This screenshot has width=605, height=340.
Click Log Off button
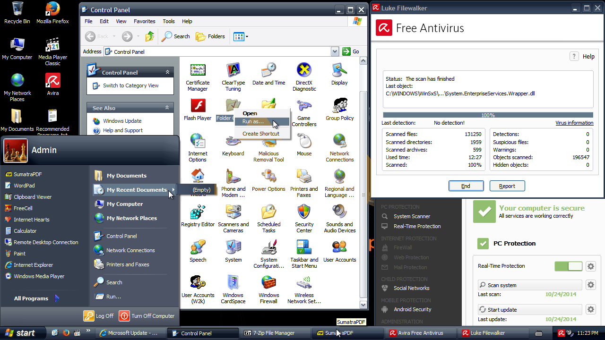[x=99, y=316]
